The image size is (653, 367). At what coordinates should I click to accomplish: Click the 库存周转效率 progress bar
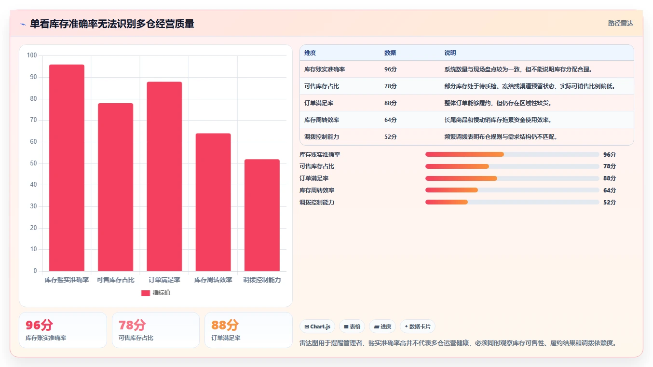pos(512,190)
